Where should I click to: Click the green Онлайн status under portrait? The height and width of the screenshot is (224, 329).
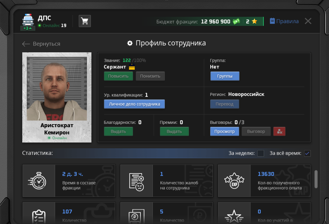57,138
